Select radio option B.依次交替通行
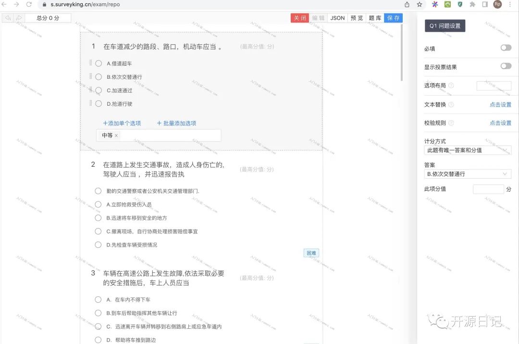 (99, 77)
